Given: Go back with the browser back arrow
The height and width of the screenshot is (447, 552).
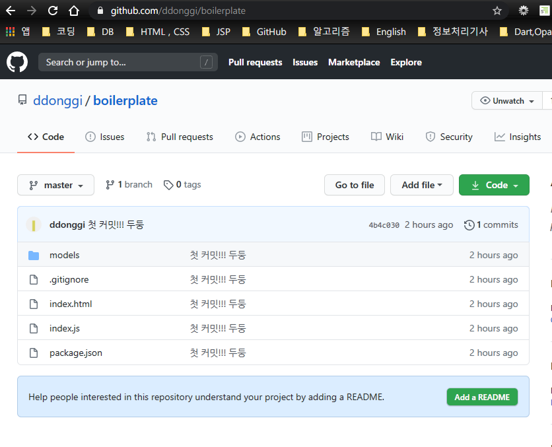Looking at the screenshot, I should point(11,11).
